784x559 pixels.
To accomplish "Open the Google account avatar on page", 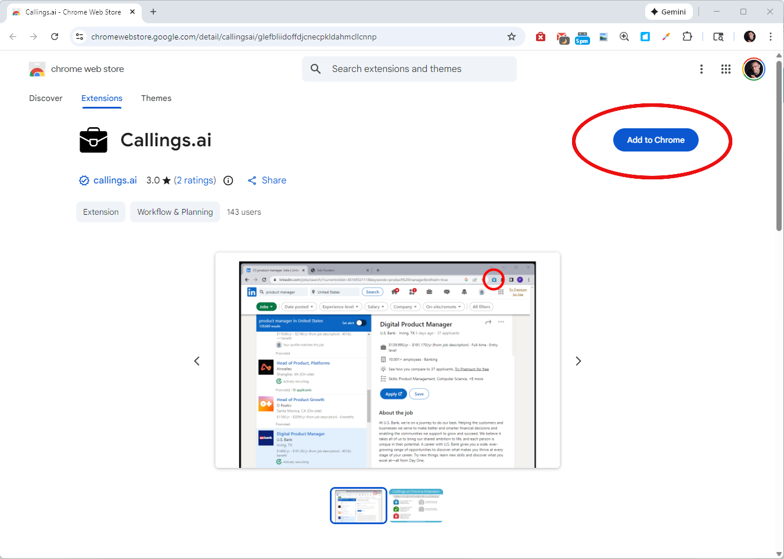I will point(754,69).
